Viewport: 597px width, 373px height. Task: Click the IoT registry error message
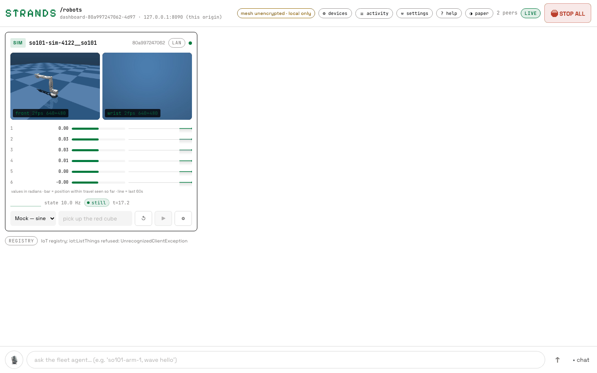(114, 241)
